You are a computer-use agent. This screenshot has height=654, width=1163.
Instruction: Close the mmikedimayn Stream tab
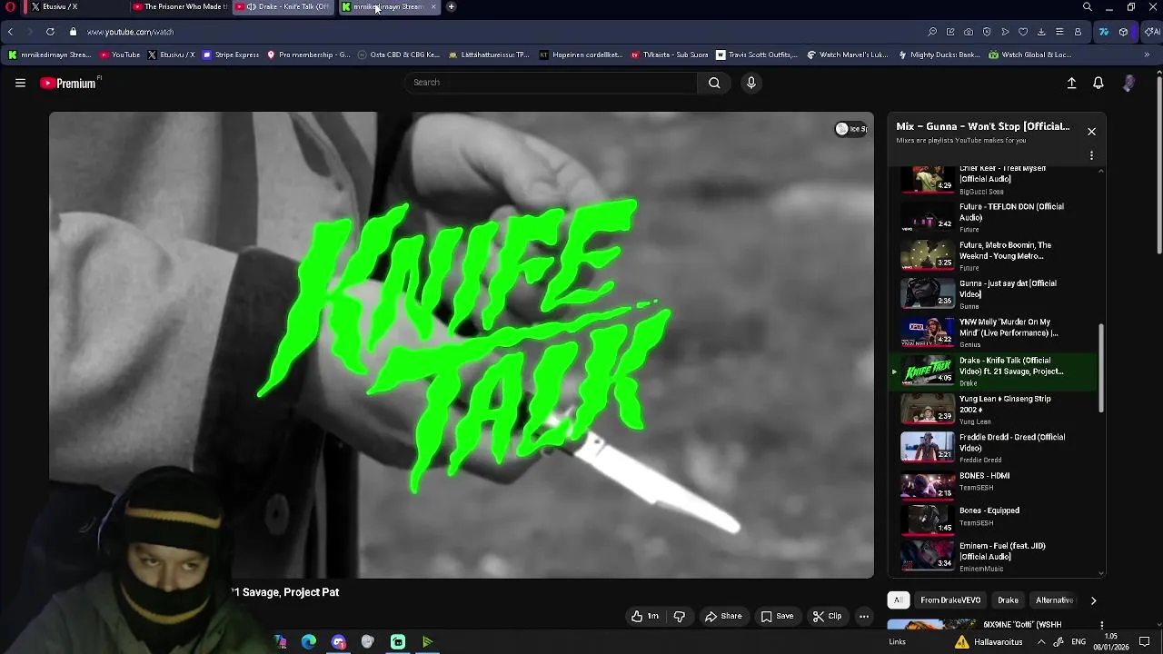[433, 7]
